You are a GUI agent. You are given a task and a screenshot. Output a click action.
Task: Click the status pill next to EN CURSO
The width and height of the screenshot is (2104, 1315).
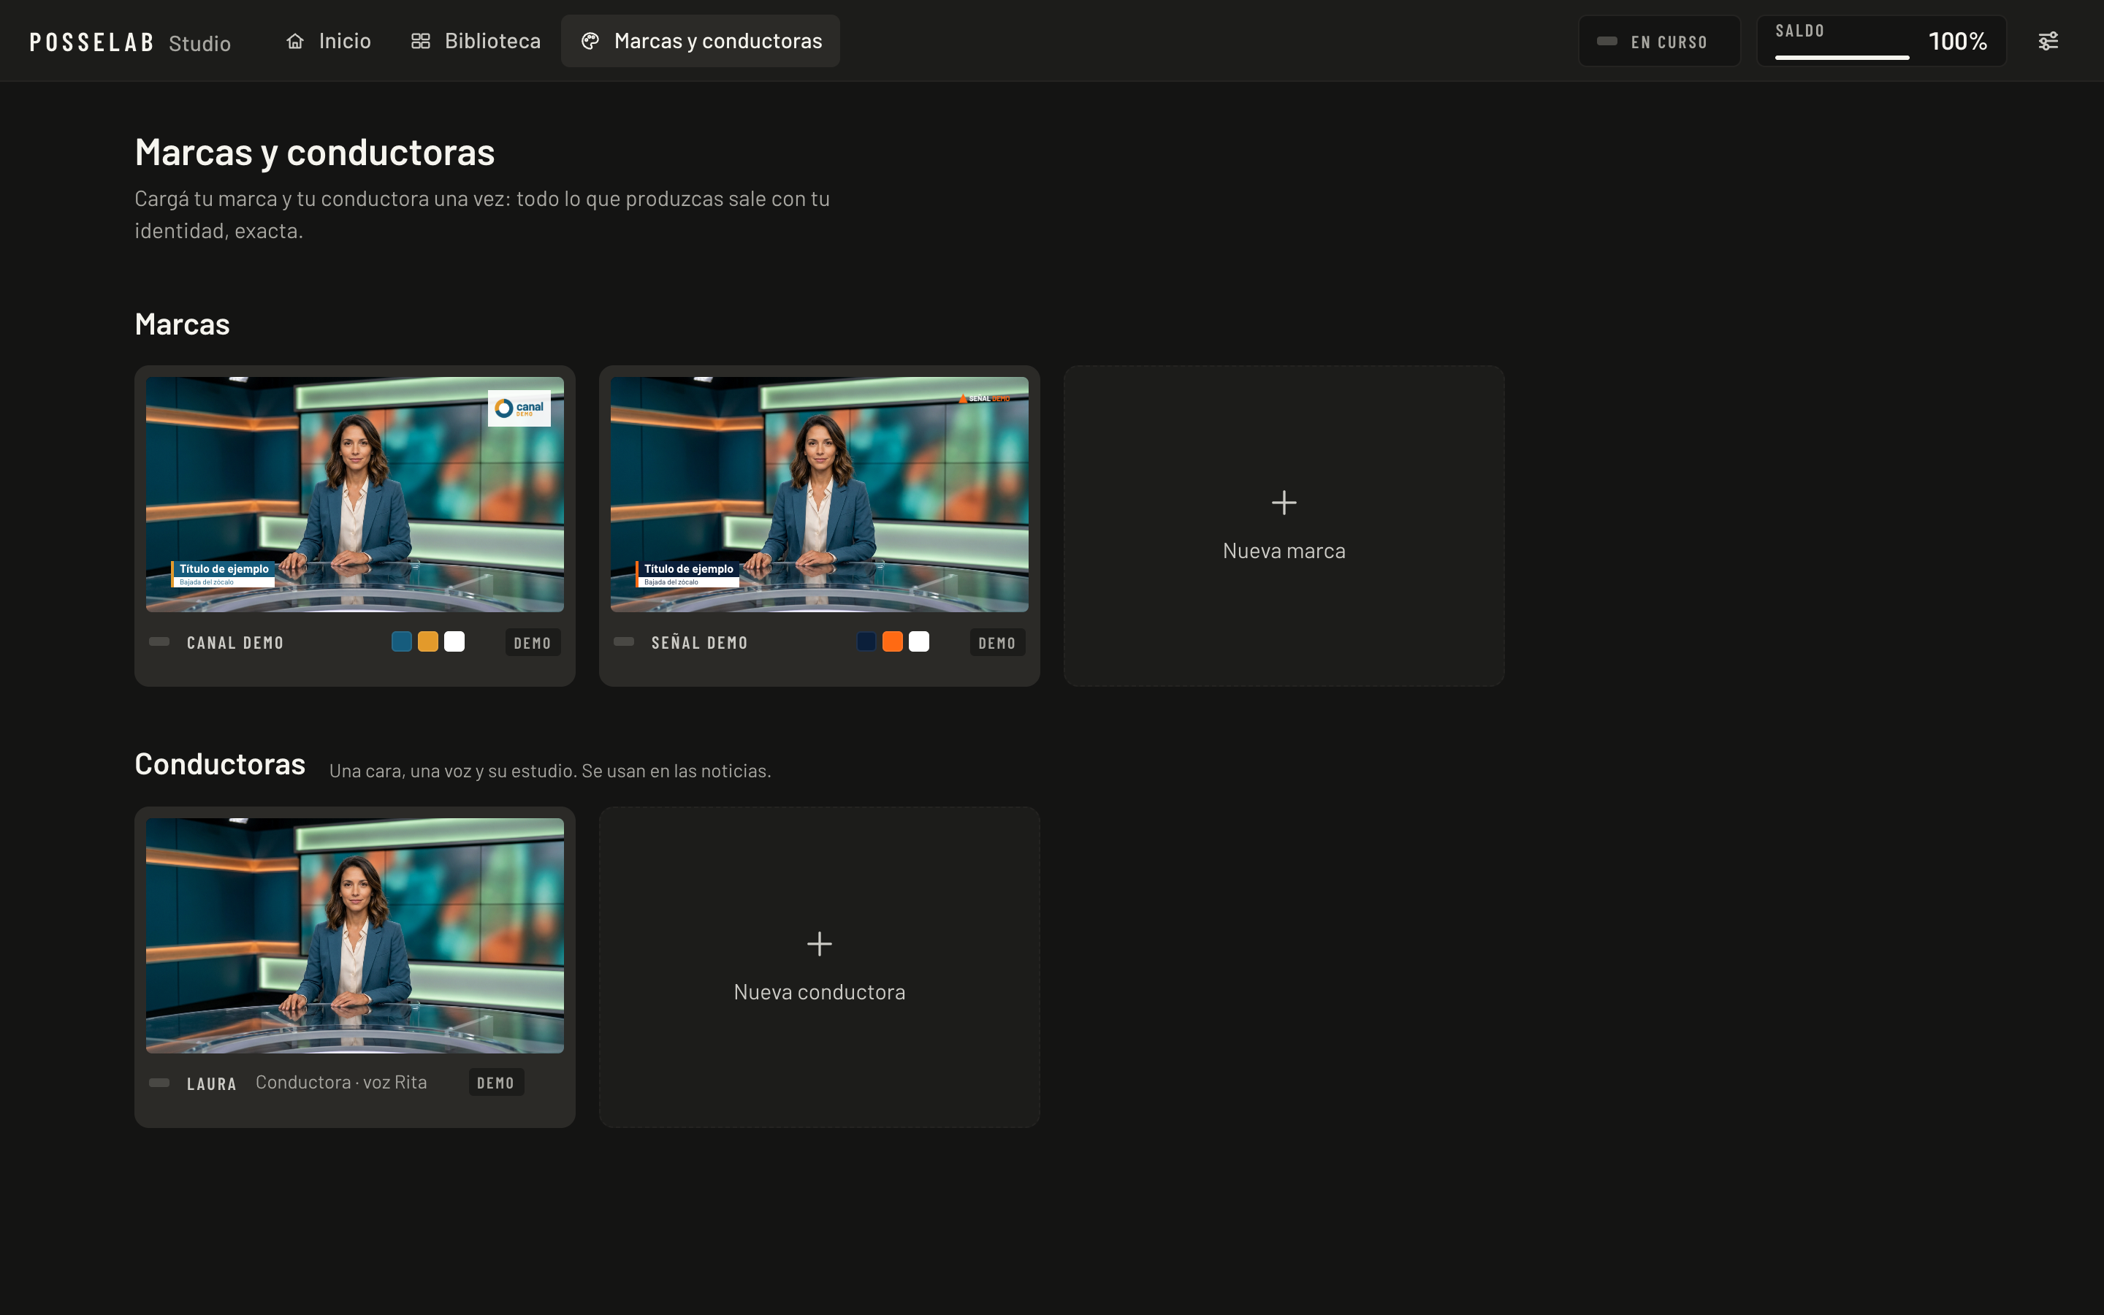click(1606, 41)
